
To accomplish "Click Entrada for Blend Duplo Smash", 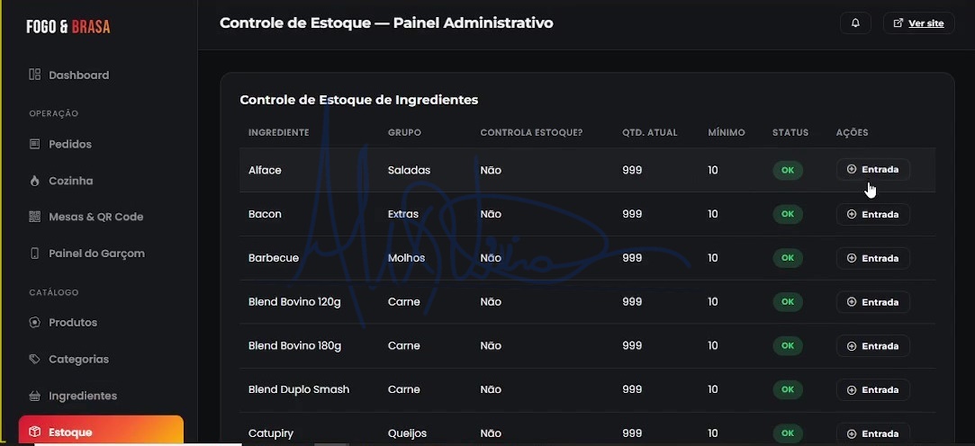I will pos(873,389).
